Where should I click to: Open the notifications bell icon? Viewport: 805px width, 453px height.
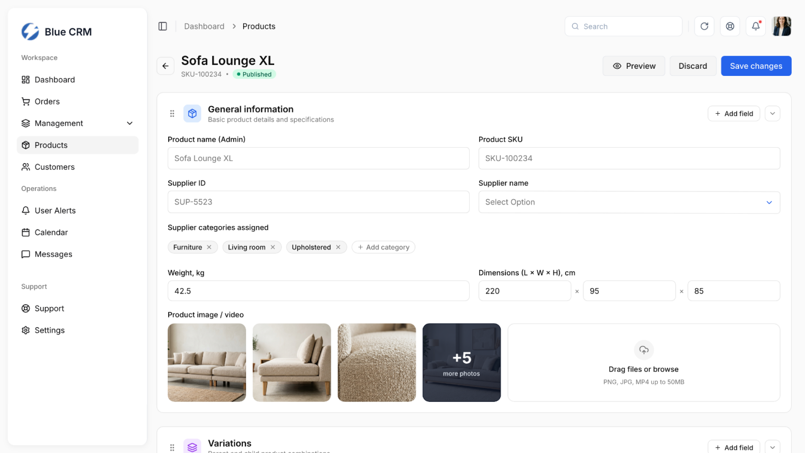pos(756,26)
